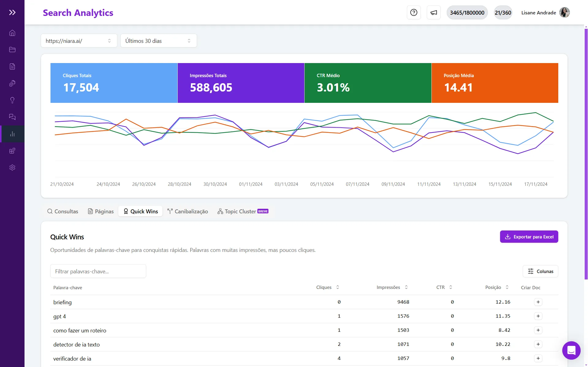Click the 1576 impressions value

[403, 316]
